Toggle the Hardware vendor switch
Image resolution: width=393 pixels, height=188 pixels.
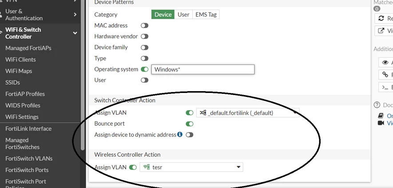(x=144, y=36)
